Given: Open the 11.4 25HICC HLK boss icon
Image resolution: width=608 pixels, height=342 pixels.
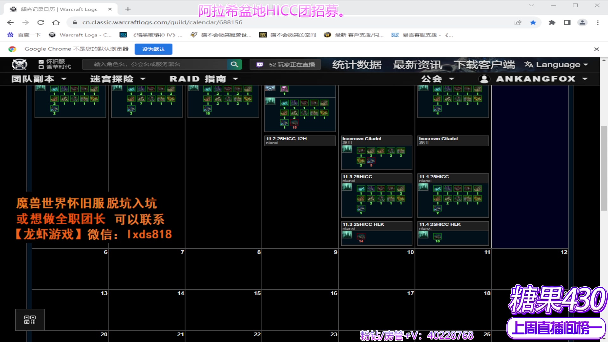Looking at the screenshot, I should pos(437,237).
